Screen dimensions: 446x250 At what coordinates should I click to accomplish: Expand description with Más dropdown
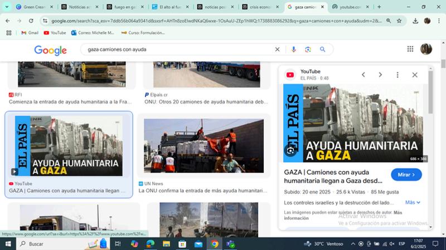[413, 202]
